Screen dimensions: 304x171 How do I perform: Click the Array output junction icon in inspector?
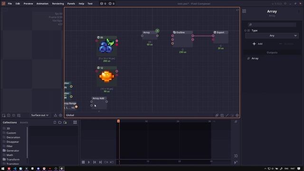click(x=248, y=58)
